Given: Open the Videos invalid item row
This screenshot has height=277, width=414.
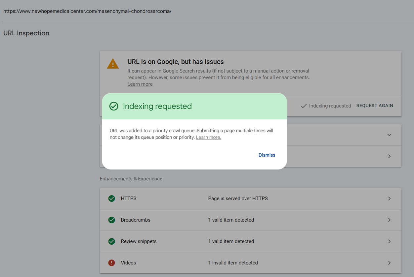Looking at the screenshot, I should click(x=233, y=263).
